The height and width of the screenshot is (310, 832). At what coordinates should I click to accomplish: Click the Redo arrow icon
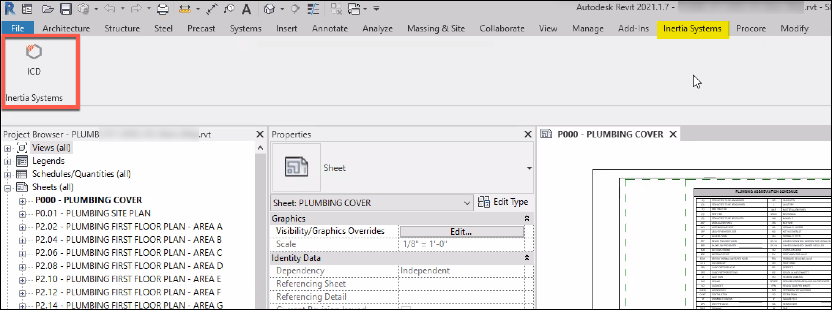coord(136,8)
